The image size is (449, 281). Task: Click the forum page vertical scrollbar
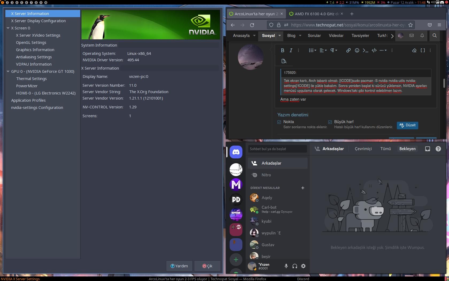click(x=444, y=83)
